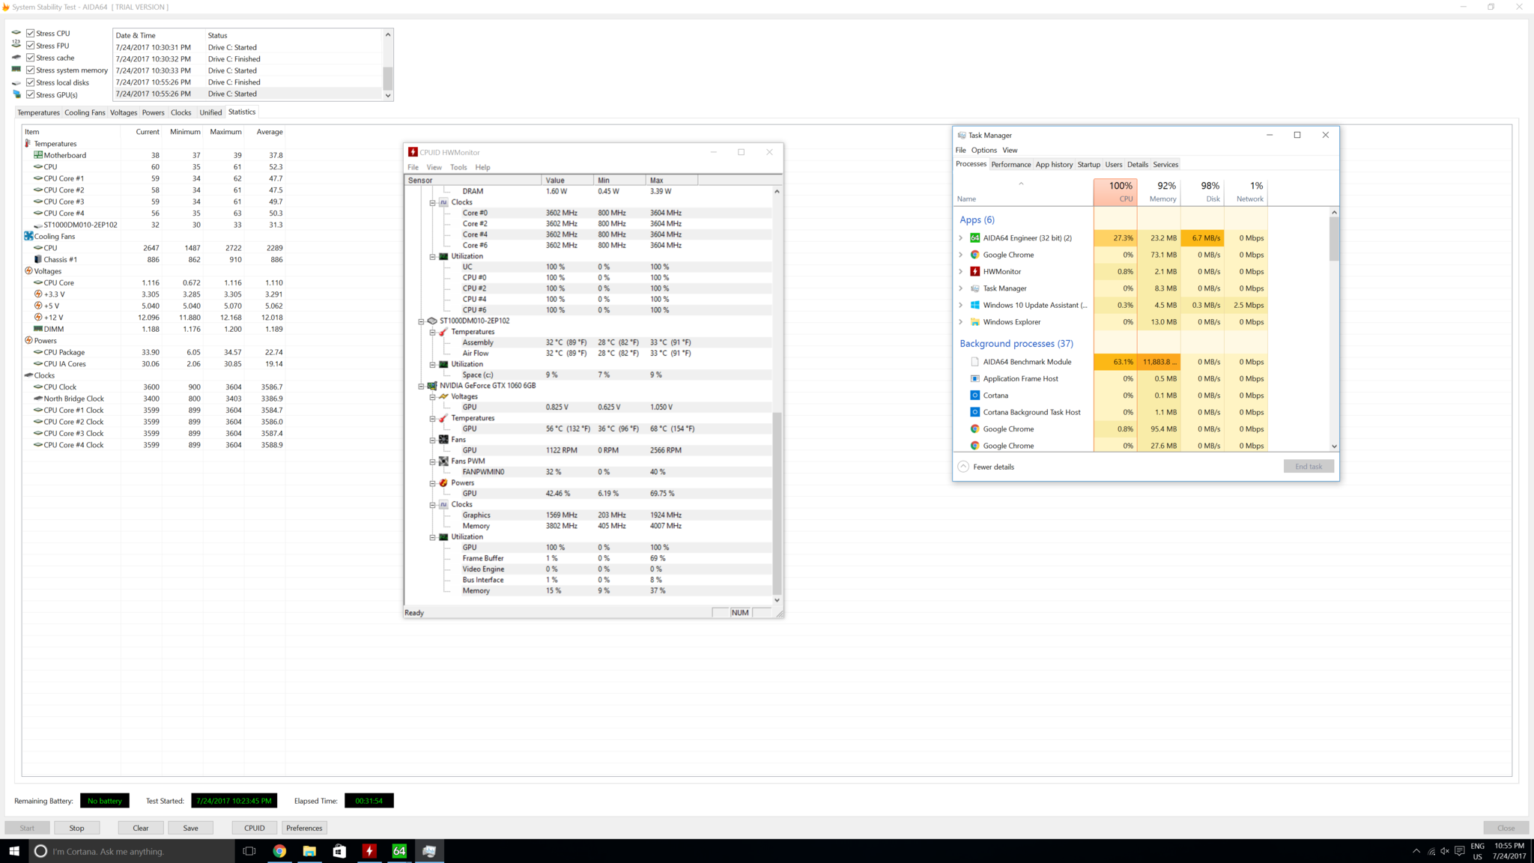Viewport: 1534px width, 863px height.
Task: Click the NVIDIA GPU card icon in HWMonitor
Action: 432,386
